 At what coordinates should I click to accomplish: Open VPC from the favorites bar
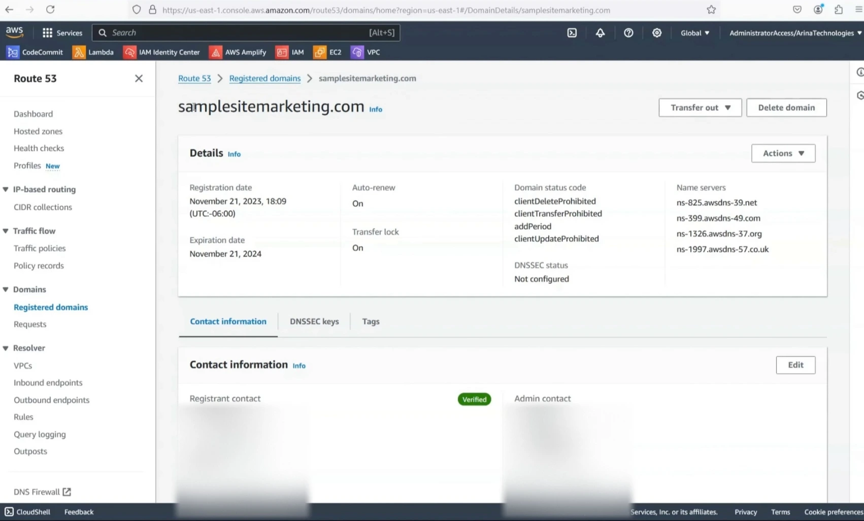coord(365,52)
